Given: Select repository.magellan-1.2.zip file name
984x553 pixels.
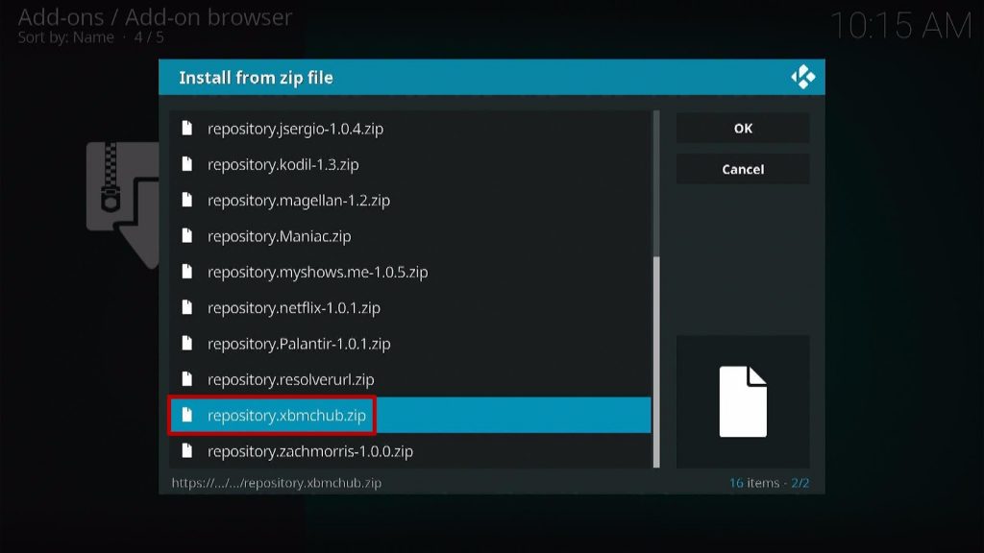Looking at the screenshot, I should pyautogui.click(x=299, y=200).
